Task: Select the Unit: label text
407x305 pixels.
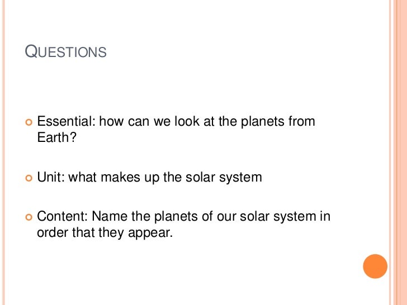Action: pos(51,177)
